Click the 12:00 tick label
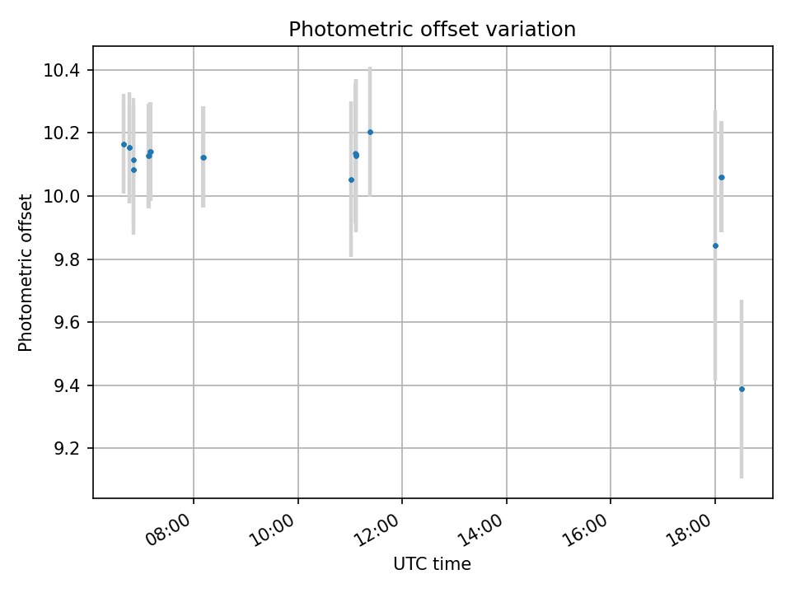This screenshot has height=593, width=791. [x=377, y=530]
